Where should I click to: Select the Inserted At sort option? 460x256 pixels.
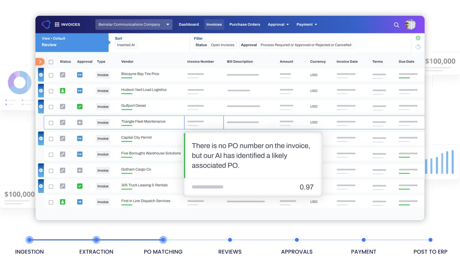126,45
